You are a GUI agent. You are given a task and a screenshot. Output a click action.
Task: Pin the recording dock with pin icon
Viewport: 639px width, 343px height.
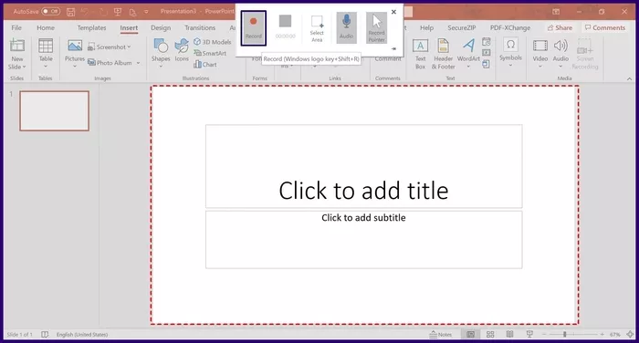(x=393, y=48)
